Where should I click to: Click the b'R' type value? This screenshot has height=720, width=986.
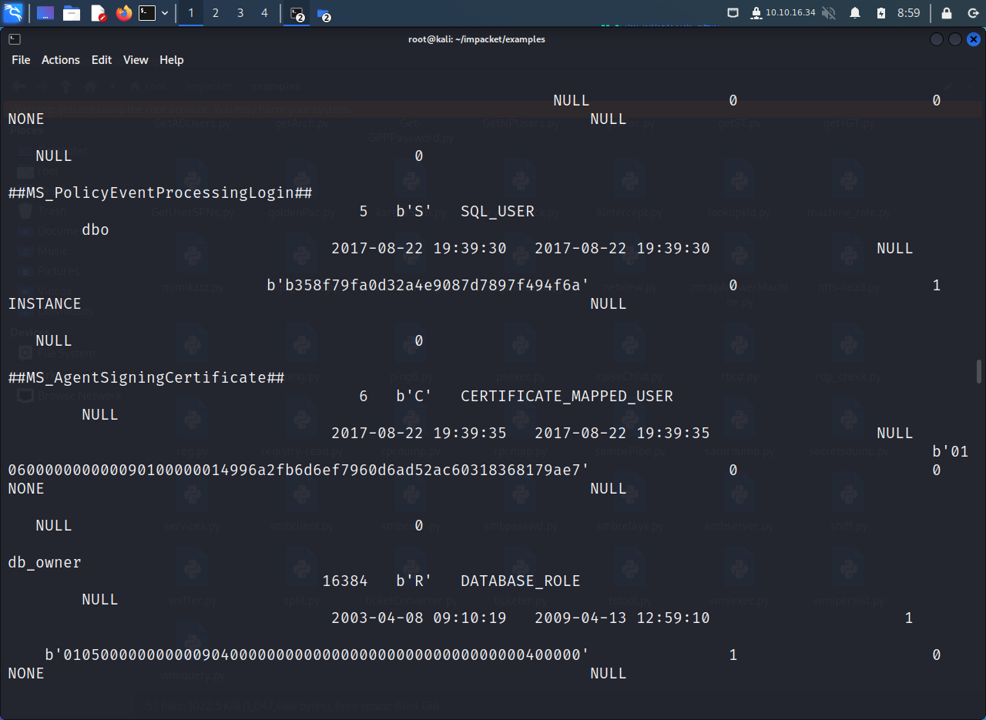[414, 581]
